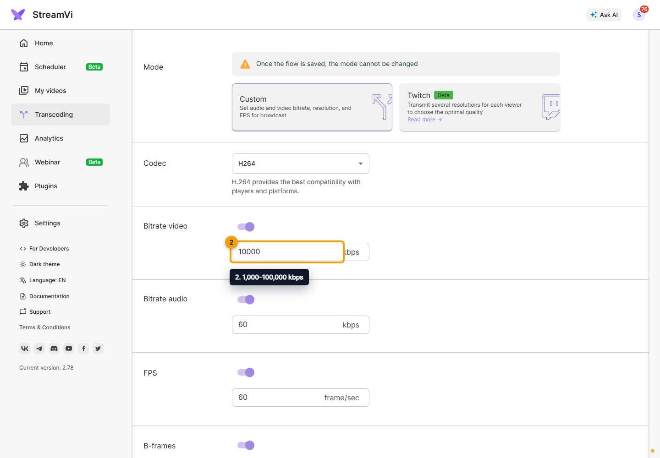
Task: Select the Twitch Beta mode card
Action: coord(480,107)
